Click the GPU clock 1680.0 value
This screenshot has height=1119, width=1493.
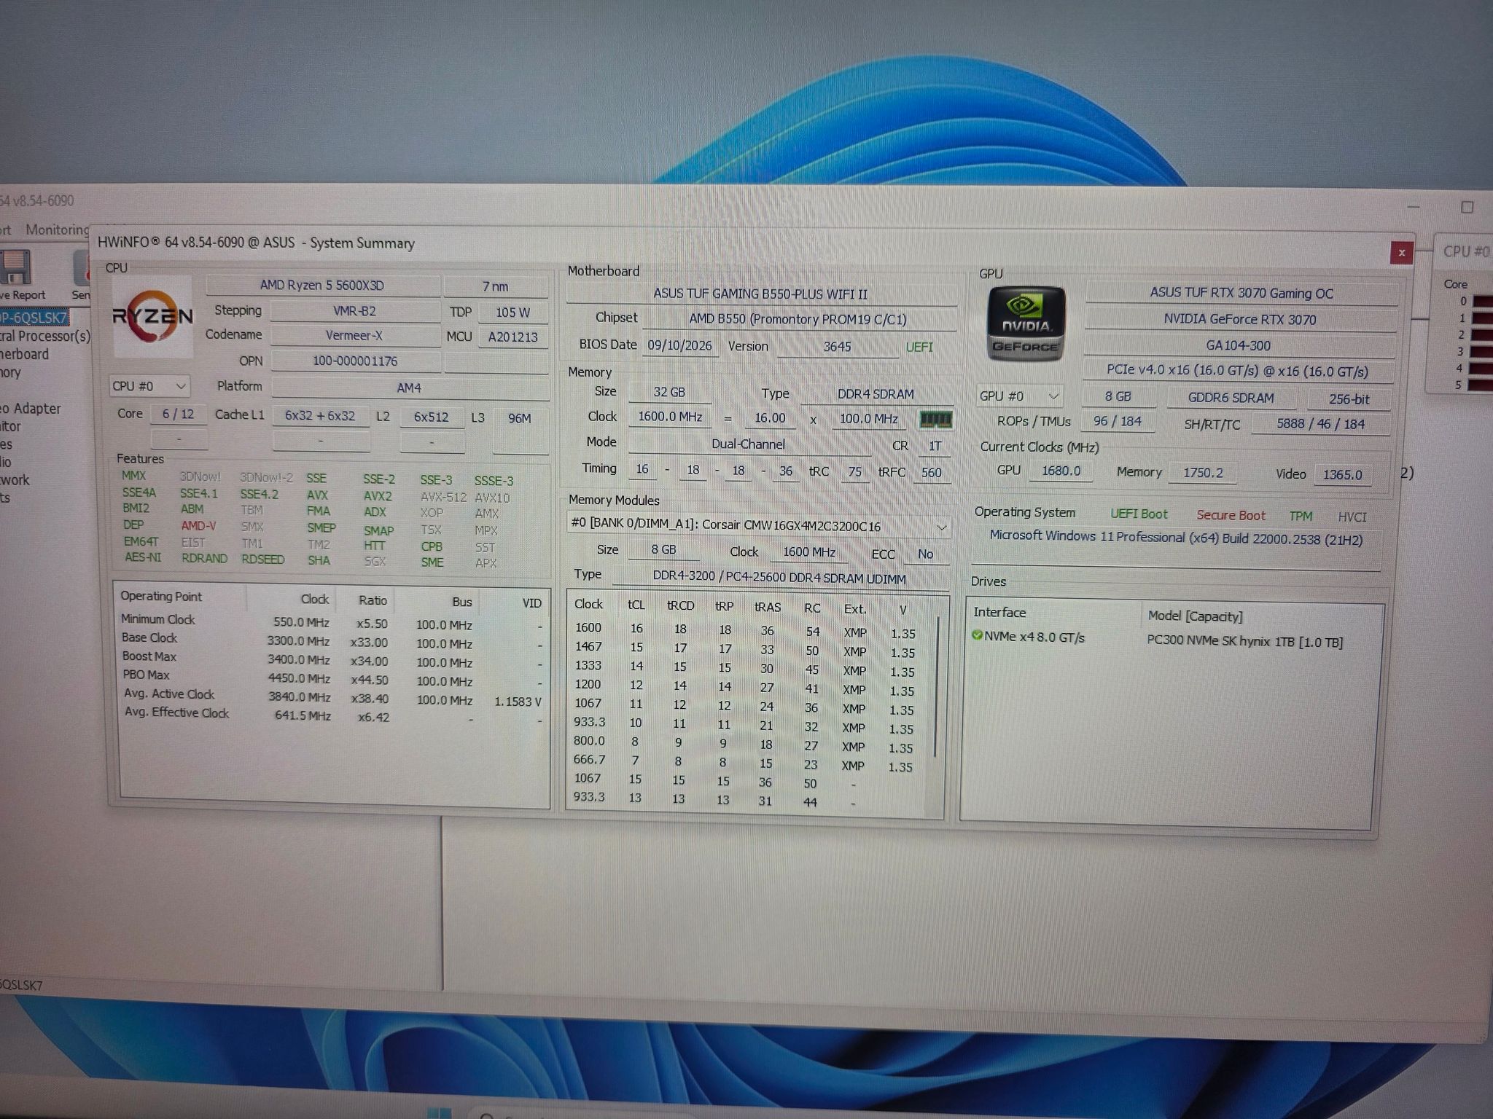[x=1061, y=471]
